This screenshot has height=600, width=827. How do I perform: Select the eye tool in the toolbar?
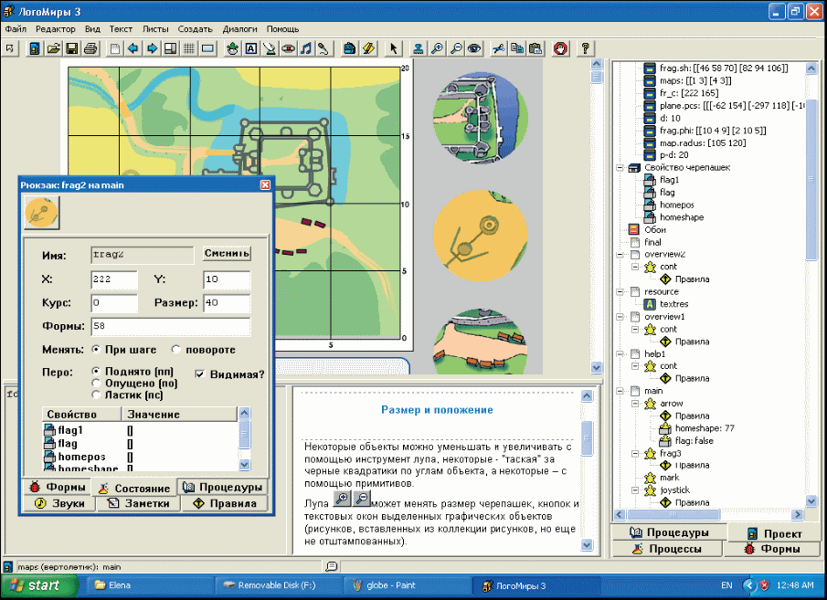473,48
